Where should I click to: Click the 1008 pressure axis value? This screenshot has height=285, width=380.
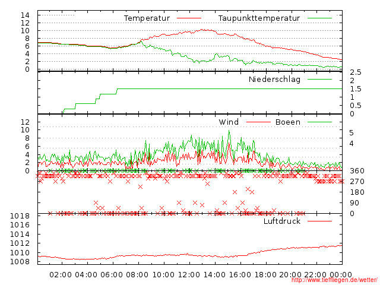pos(20,262)
